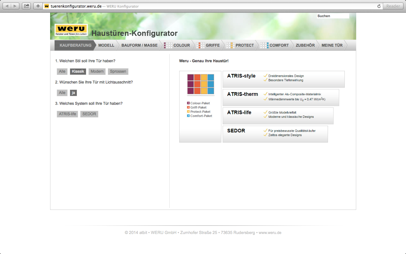This screenshot has height=254, width=406.
Task: Open the COLOUR tab
Action: 181,45
